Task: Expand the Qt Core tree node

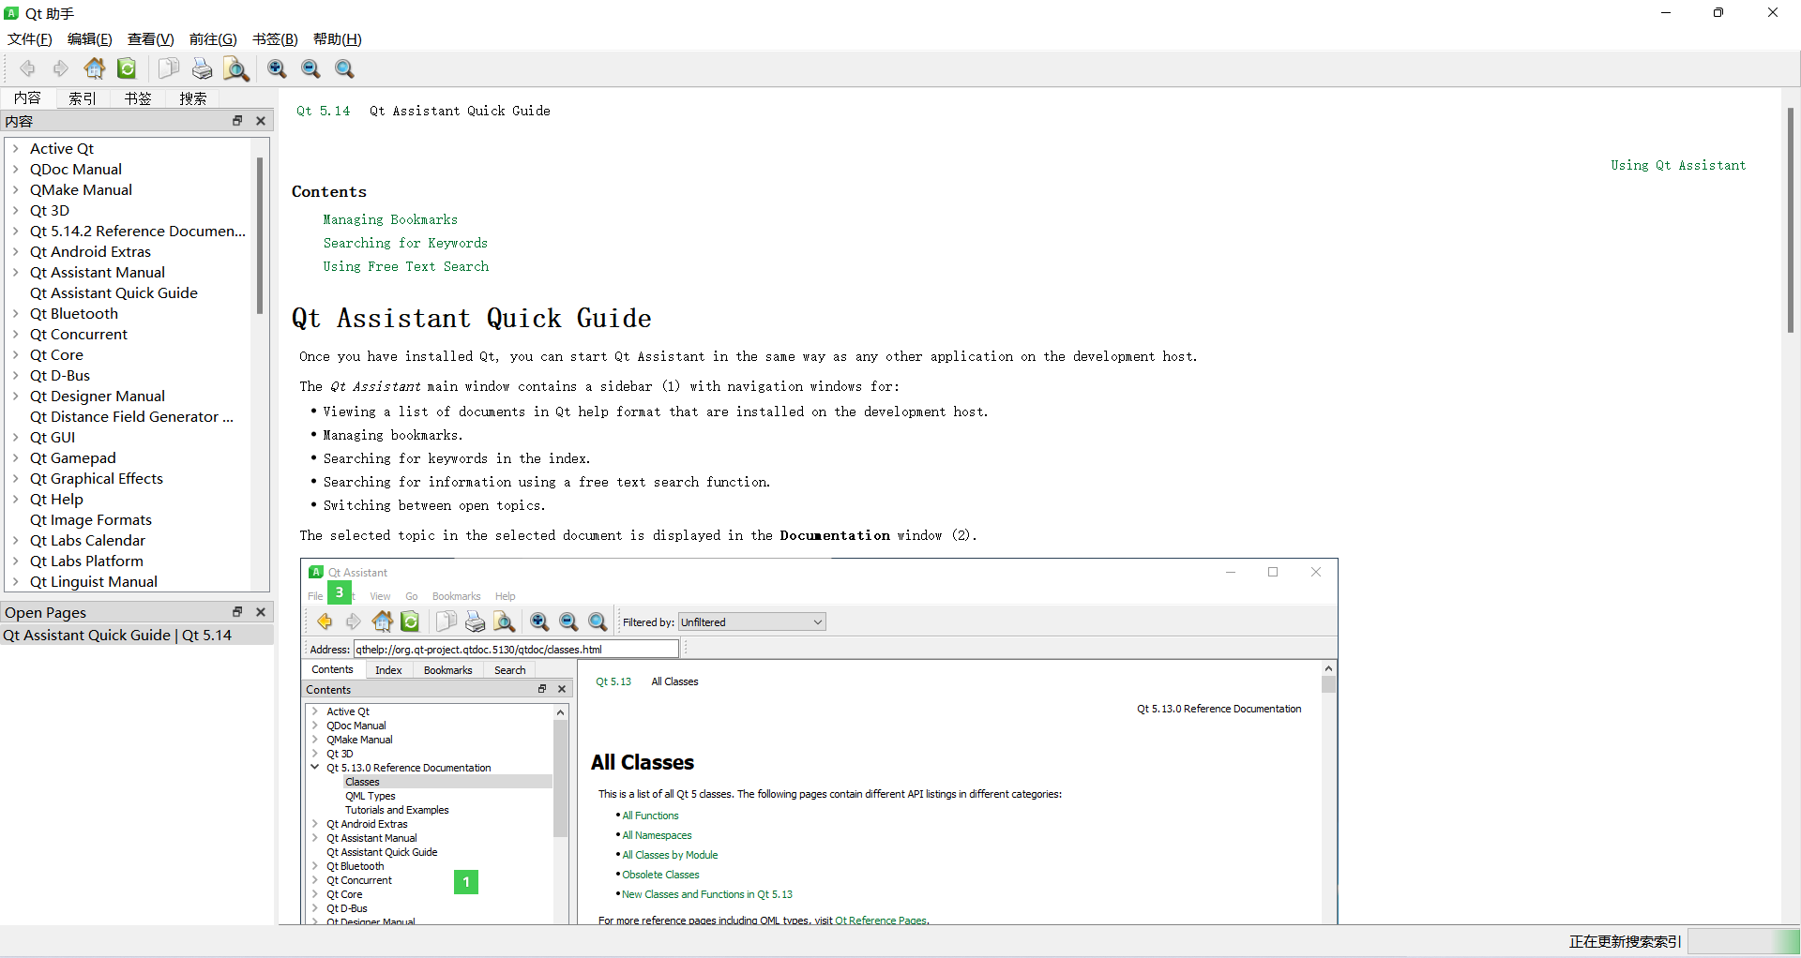Action: click(x=16, y=354)
